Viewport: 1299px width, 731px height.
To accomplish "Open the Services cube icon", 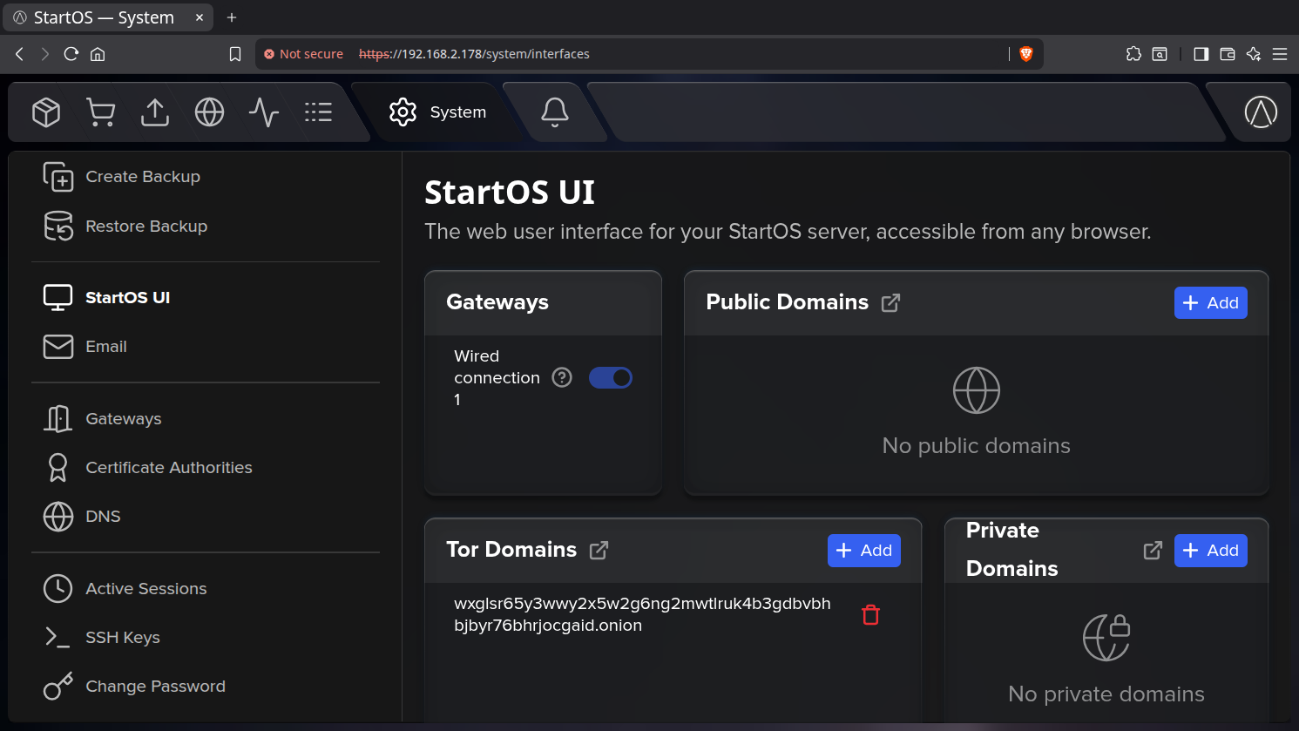I will click(46, 112).
